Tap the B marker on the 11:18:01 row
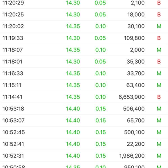This screenshot has height=168, width=168. coord(159,62)
